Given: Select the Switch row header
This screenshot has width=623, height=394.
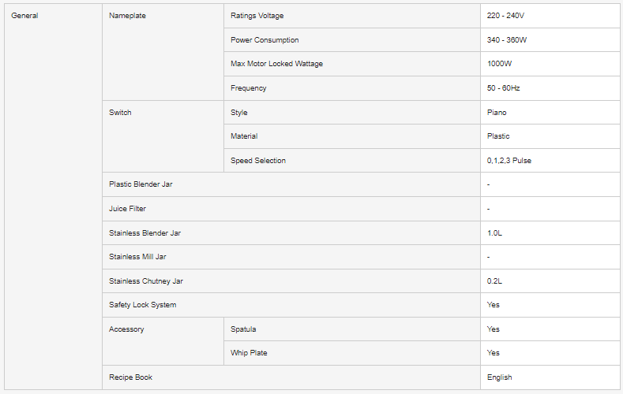Looking at the screenshot, I should pyautogui.click(x=120, y=113).
